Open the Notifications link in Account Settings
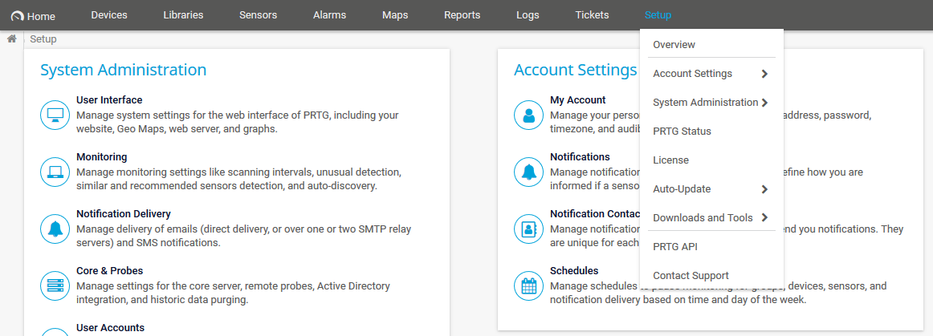 (x=581, y=157)
